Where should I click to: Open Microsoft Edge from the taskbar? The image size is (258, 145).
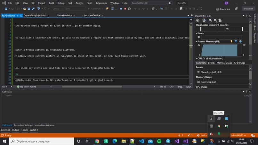pos(115,141)
